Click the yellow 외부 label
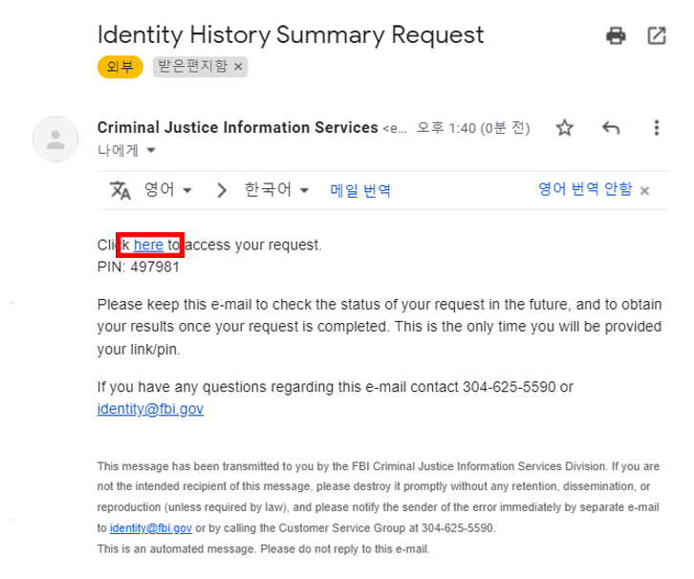The image size is (694, 579). 119,66
